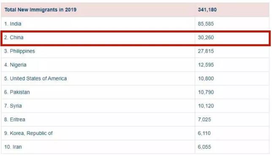Select the value 10,800
Viewport: 272px width, 156px height.
point(206,78)
